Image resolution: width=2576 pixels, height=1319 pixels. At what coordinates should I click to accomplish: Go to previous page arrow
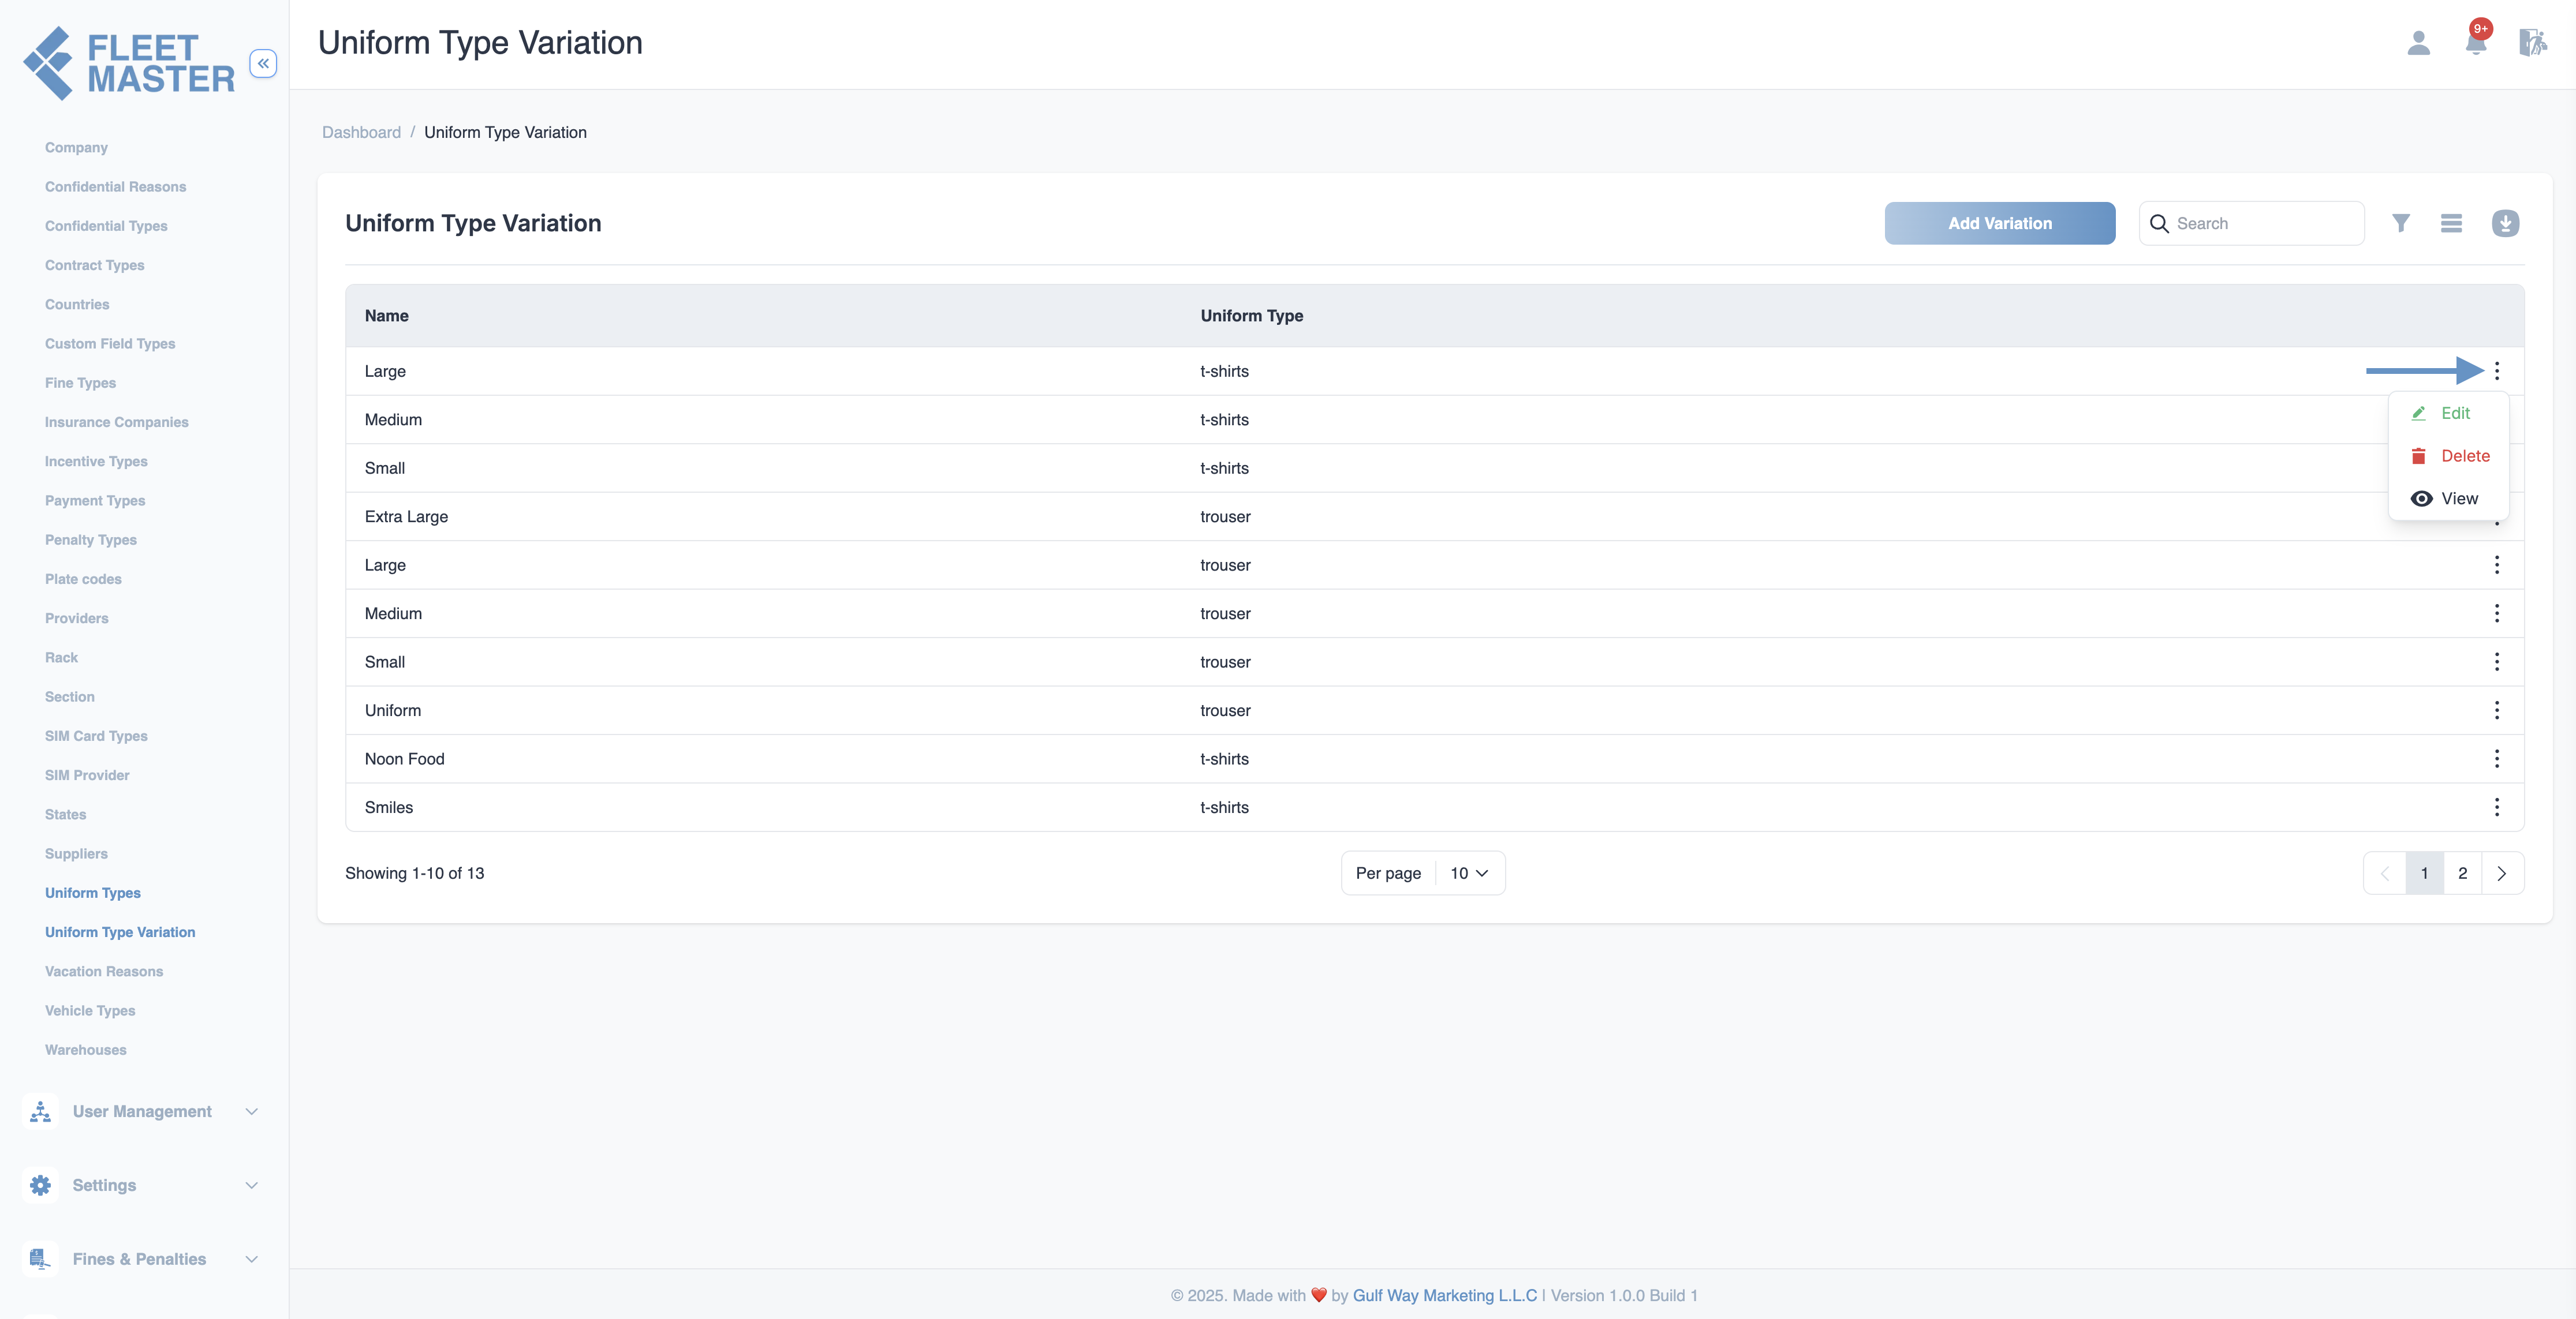click(2385, 874)
